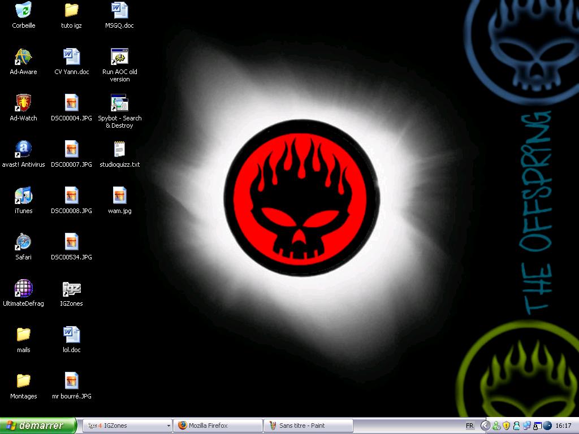Select the DSC00007.JPG image file
579x434 pixels.
point(71,154)
